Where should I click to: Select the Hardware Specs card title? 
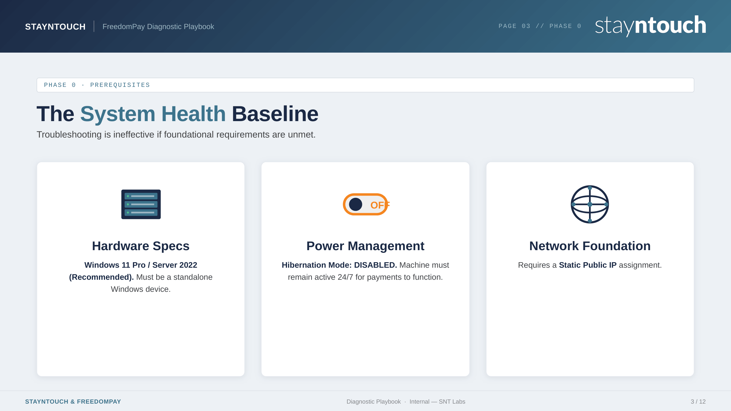click(140, 246)
